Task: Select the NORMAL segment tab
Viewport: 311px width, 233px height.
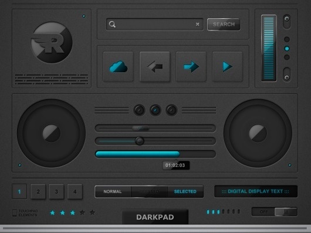Action: click(x=113, y=191)
